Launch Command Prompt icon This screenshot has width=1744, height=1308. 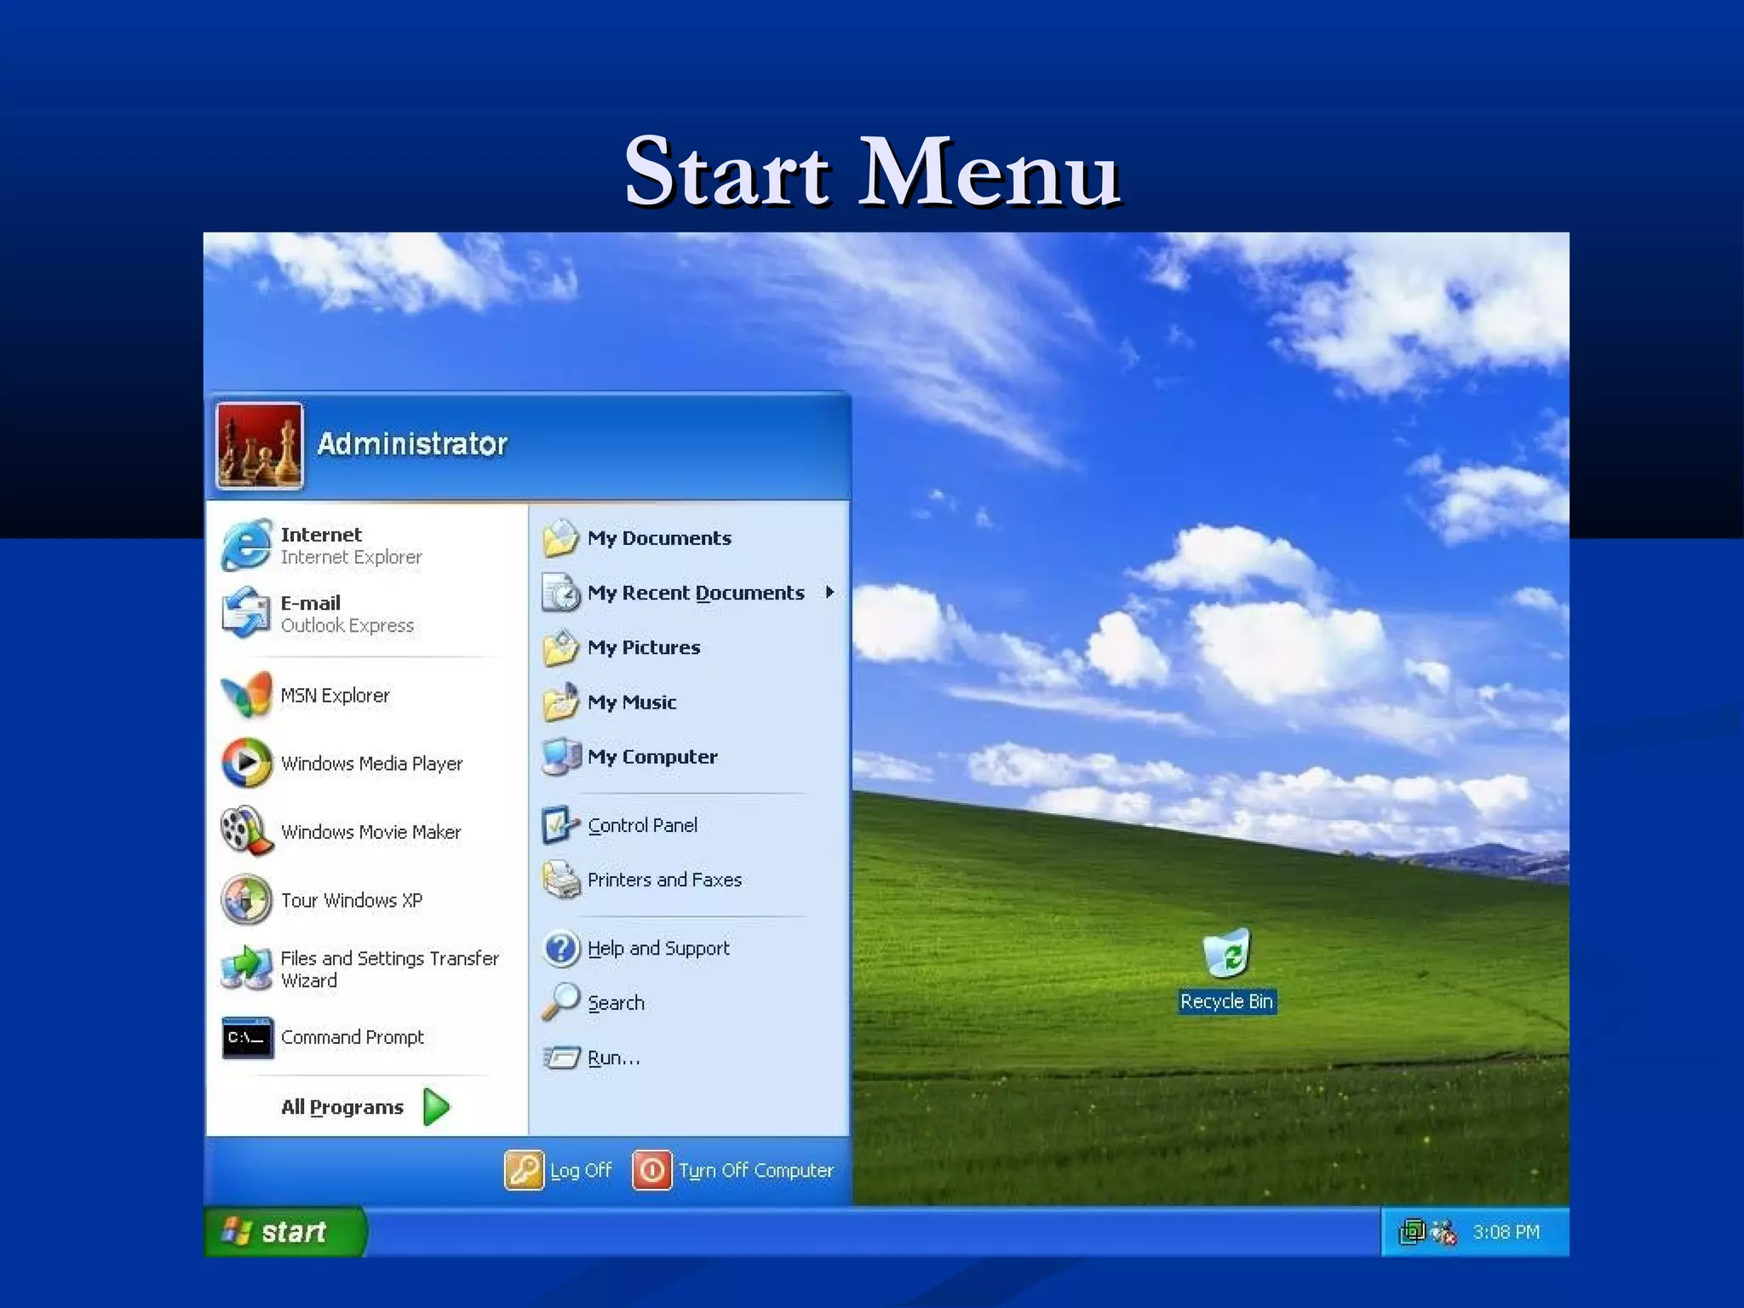pyautogui.click(x=247, y=1037)
